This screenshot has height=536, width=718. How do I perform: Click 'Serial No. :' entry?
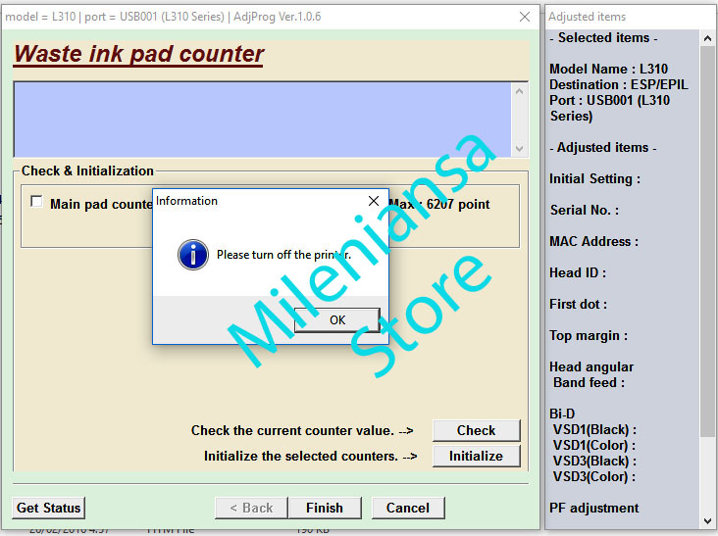pos(585,210)
